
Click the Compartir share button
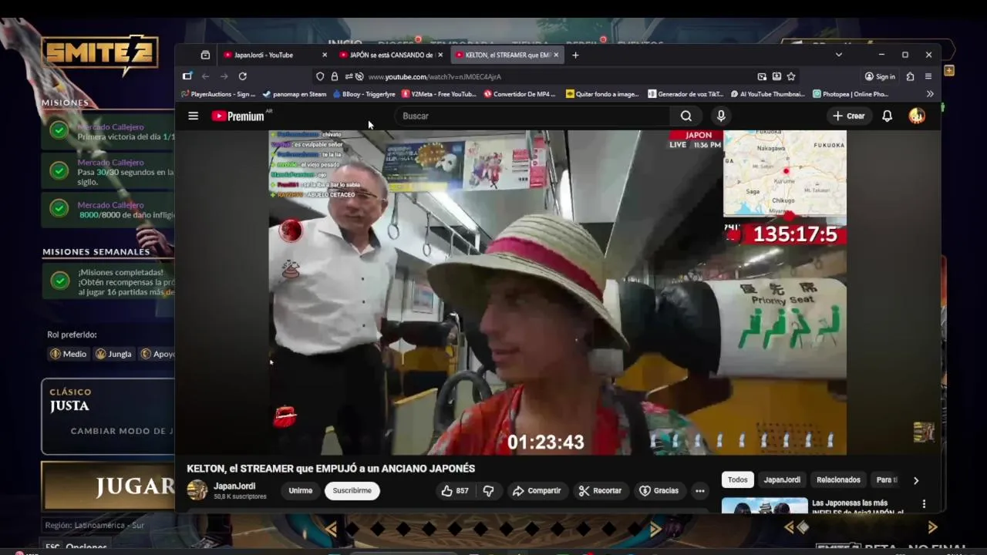tap(537, 490)
